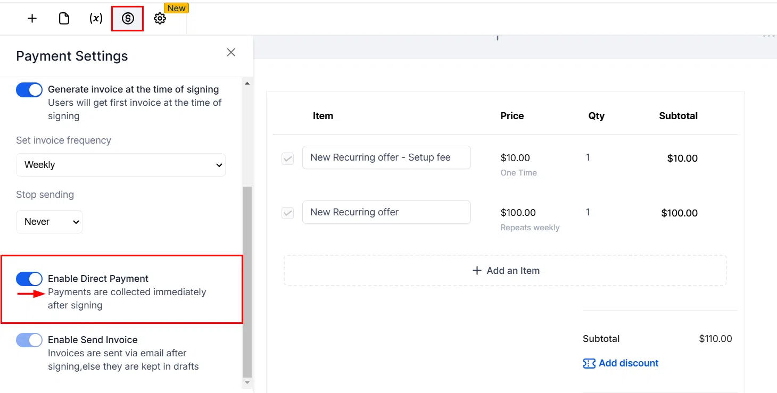Viewport: 777px width, 393px height.
Task: Click the Subtotal column header
Action: point(679,116)
